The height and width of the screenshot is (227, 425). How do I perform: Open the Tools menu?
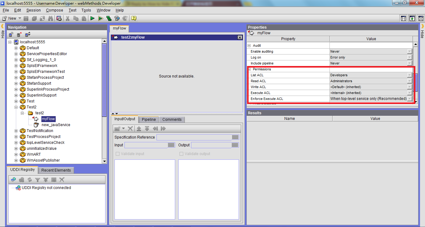[86, 10]
